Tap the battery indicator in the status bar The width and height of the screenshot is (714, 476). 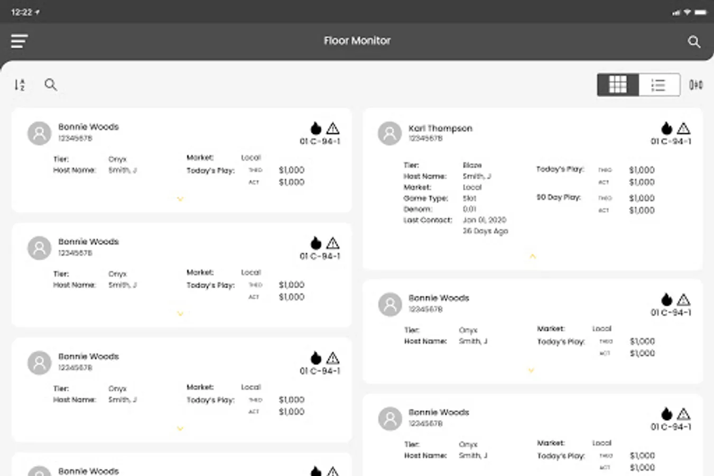(x=700, y=12)
